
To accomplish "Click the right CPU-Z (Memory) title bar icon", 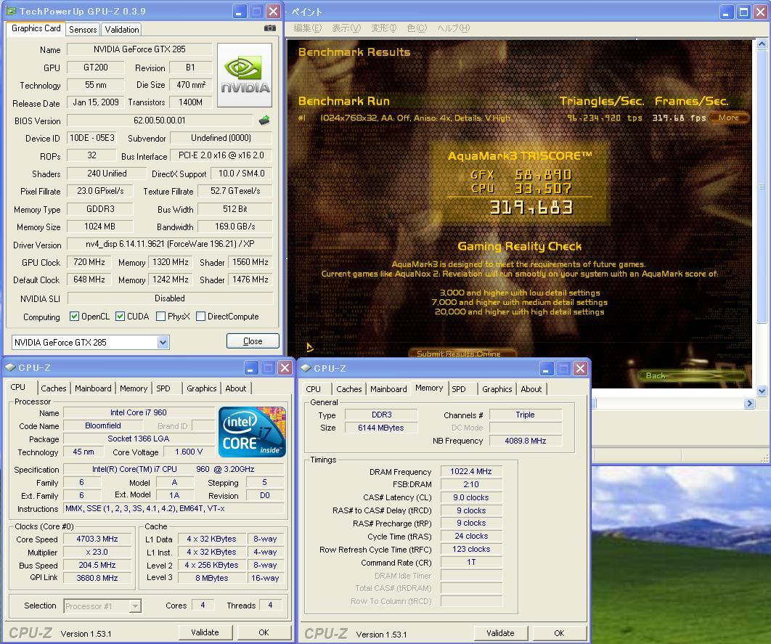I will [x=306, y=367].
